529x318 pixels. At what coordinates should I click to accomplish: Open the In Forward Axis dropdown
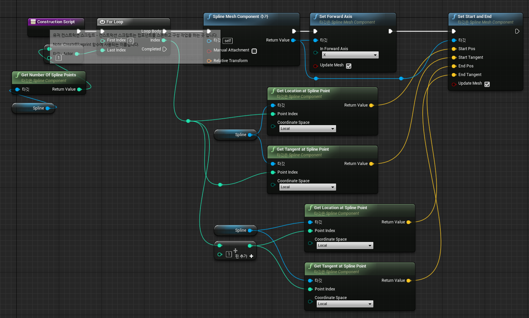tap(350, 55)
